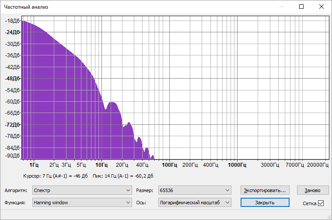
Task: Click the 400Гц frequency axis label
Action: tap(210, 165)
